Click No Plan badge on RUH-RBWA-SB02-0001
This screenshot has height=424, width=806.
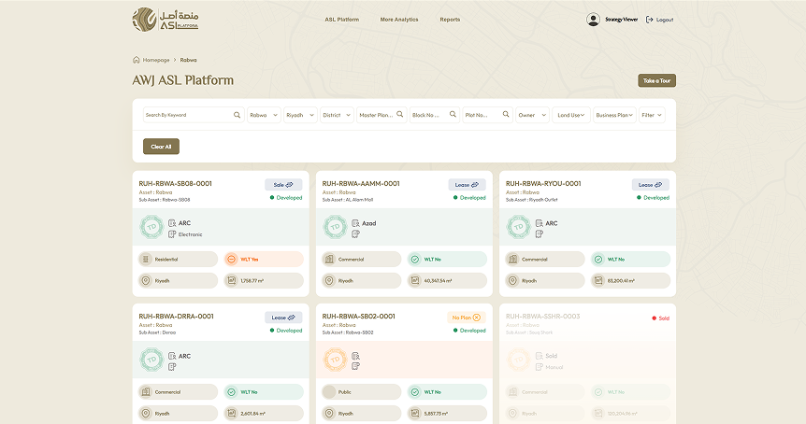(x=467, y=318)
